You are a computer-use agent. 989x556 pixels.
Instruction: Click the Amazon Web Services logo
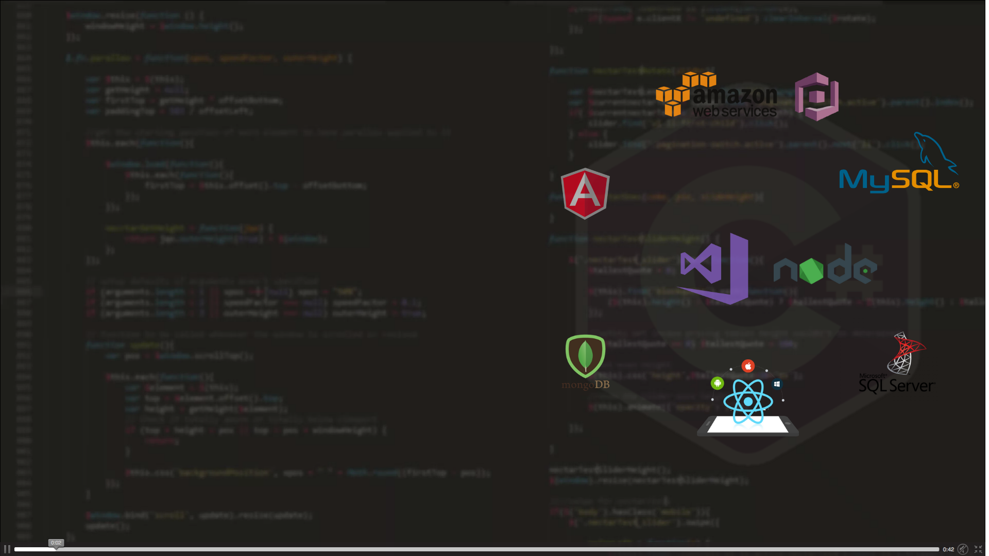pyautogui.click(x=716, y=95)
